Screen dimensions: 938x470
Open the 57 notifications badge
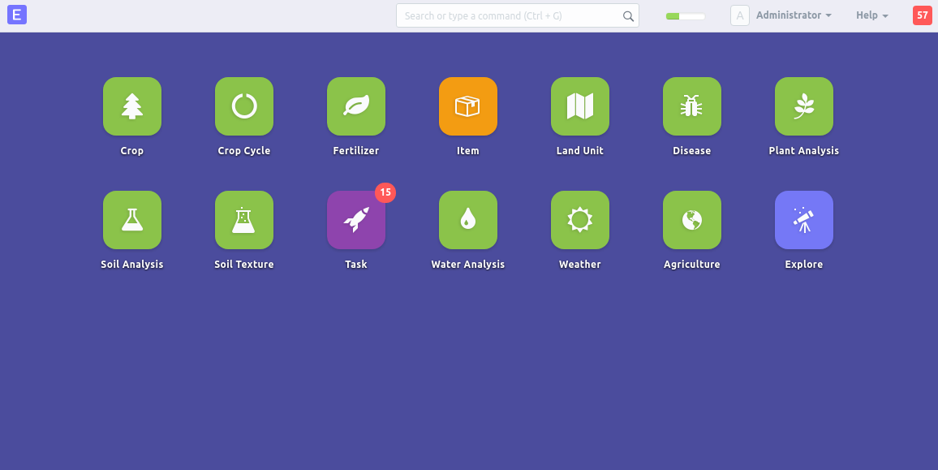click(923, 15)
